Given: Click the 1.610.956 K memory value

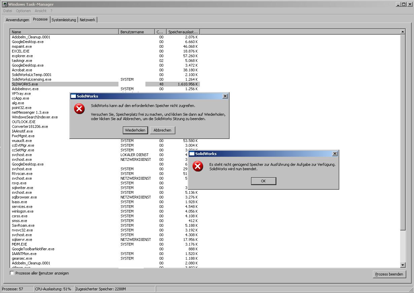Looking at the screenshot, I should tap(188, 84).
